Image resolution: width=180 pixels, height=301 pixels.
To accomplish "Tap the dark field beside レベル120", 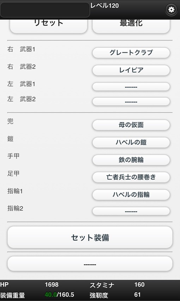I will coord(45,10).
